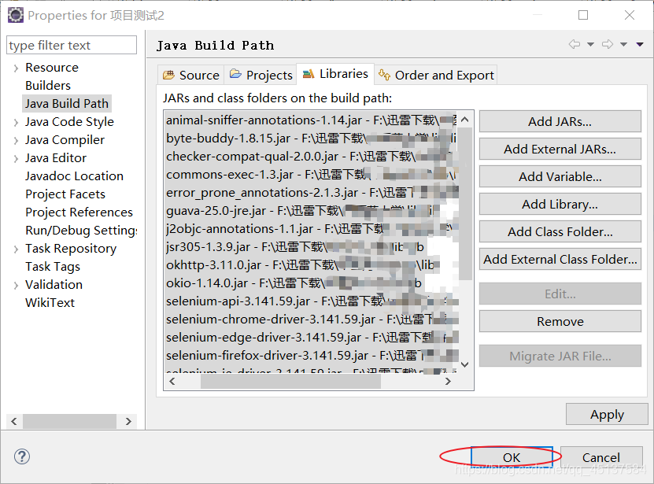This screenshot has width=654, height=484.
Task: Select selenium-edge-driver-3.141.59.jar entry
Action: pos(311,337)
